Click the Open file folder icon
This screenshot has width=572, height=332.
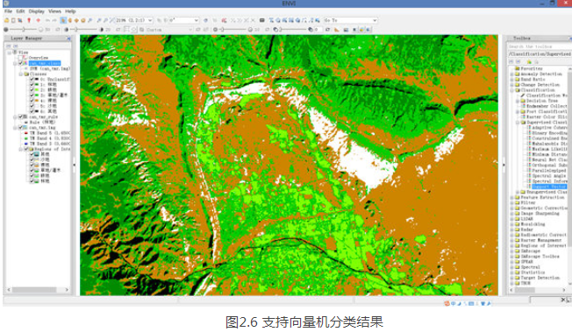(6, 20)
